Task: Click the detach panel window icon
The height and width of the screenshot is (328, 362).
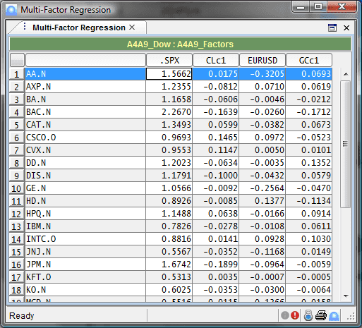Action: pyautogui.click(x=332, y=28)
